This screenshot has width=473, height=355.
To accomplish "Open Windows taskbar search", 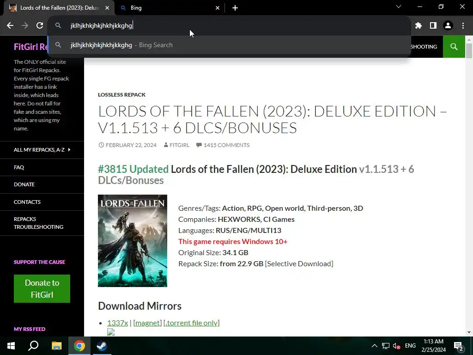I will point(33,346).
